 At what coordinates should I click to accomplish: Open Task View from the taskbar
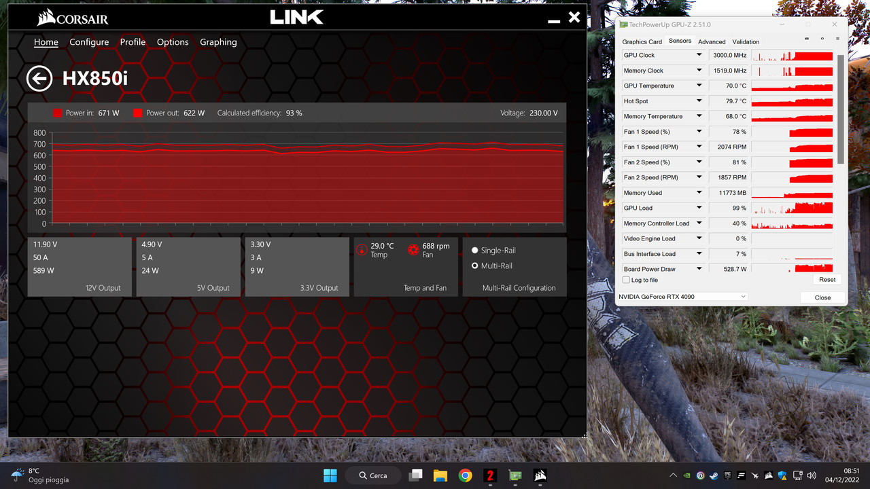pos(415,475)
